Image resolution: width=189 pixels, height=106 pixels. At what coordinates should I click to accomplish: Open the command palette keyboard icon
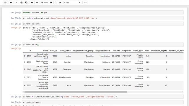pyautogui.click(x=85, y=3)
